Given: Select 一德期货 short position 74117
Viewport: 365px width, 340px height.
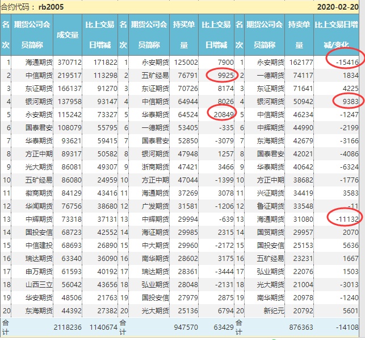Looking at the screenshot, I should (303, 75).
